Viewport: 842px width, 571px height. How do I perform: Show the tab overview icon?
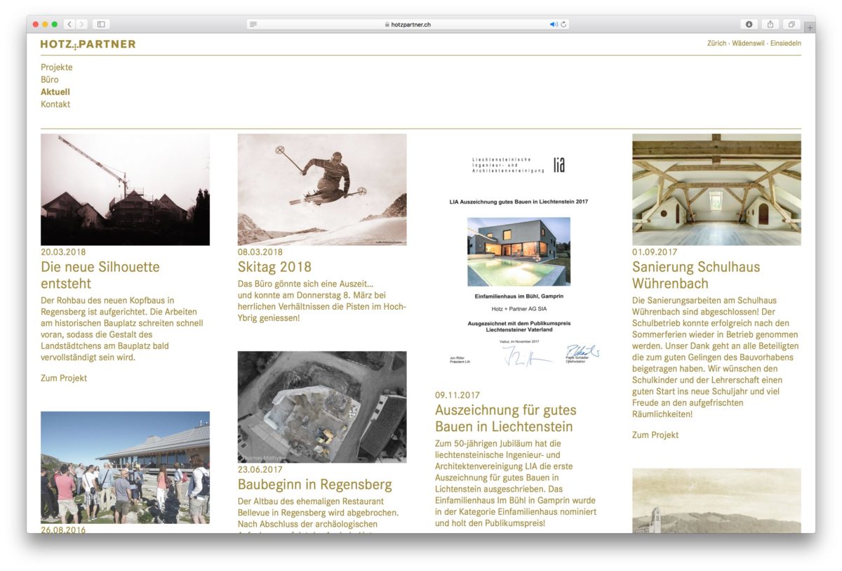coord(791,25)
